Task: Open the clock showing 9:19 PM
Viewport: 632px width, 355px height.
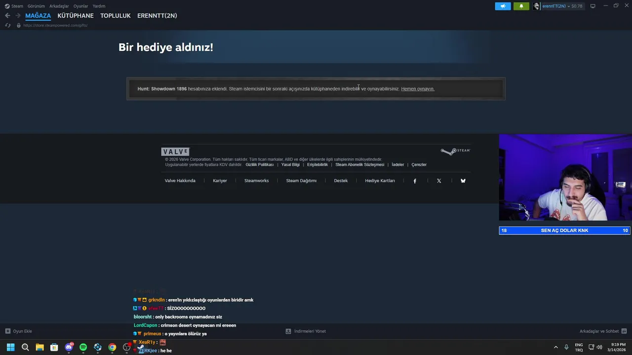Action: click(x=617, y=347)
